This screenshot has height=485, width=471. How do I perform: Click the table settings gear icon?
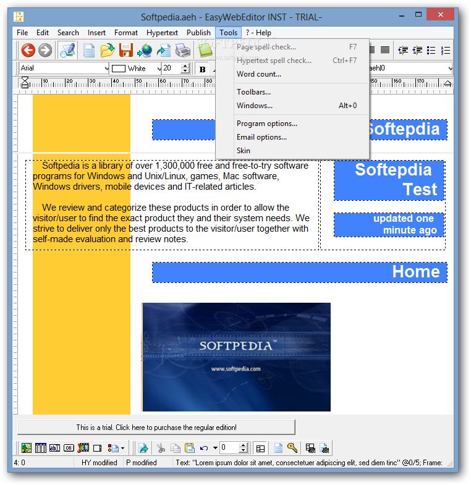click(x=310, y=448)
